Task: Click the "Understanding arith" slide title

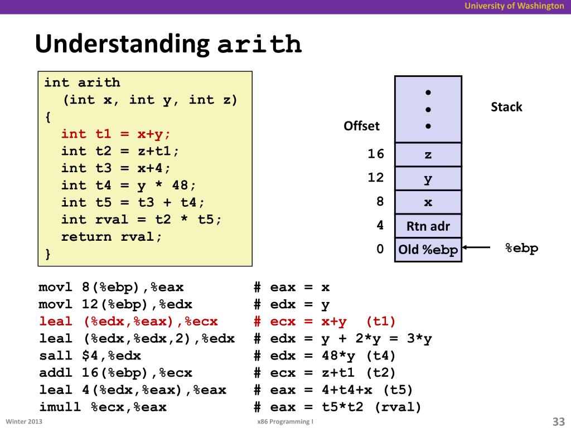Action: tap(168, 45)
